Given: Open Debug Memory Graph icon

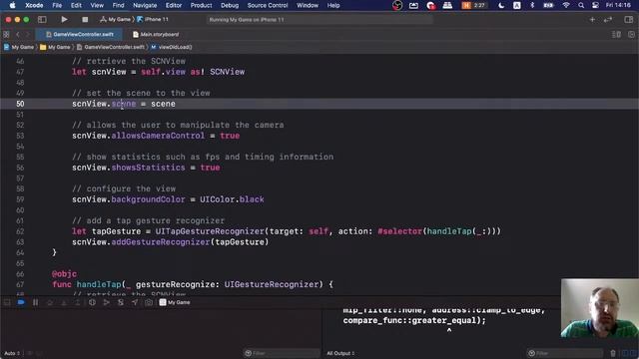Looking at the screenshot, I should pyautogui.click(x=107, y=302).
